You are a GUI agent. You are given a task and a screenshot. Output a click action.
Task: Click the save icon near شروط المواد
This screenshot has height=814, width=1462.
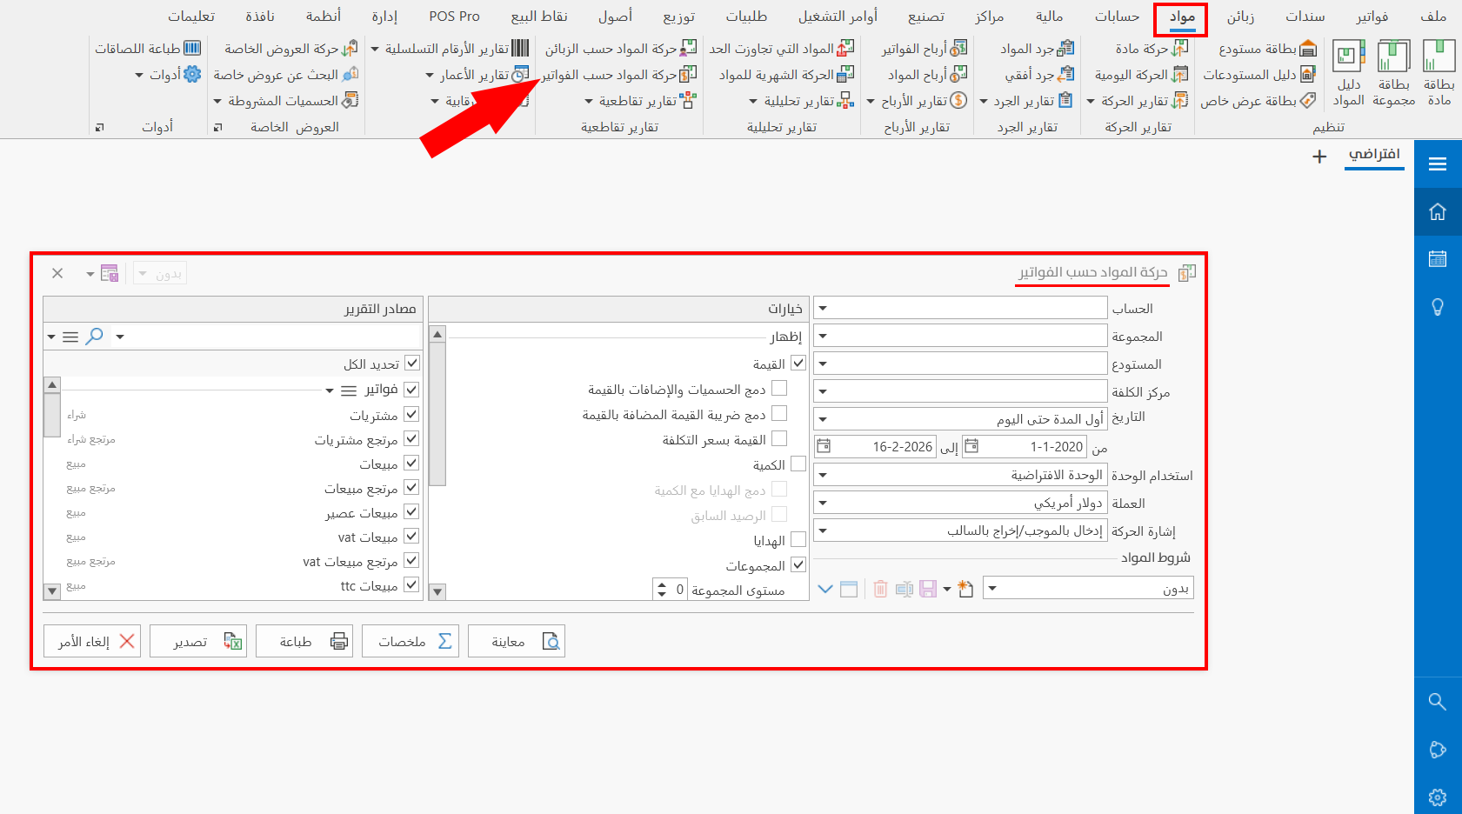coord(927,589)
